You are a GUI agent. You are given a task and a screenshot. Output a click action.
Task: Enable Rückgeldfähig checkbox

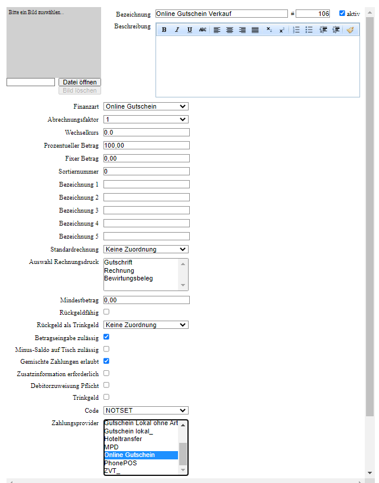[x=106, y=312]
